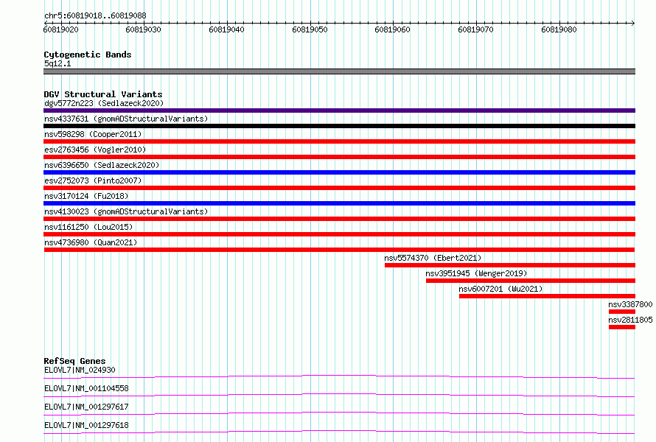The image size is (656, 442).
Task: Open the ELOVL7|NM_024930 gene track
Action: point(339,376)
